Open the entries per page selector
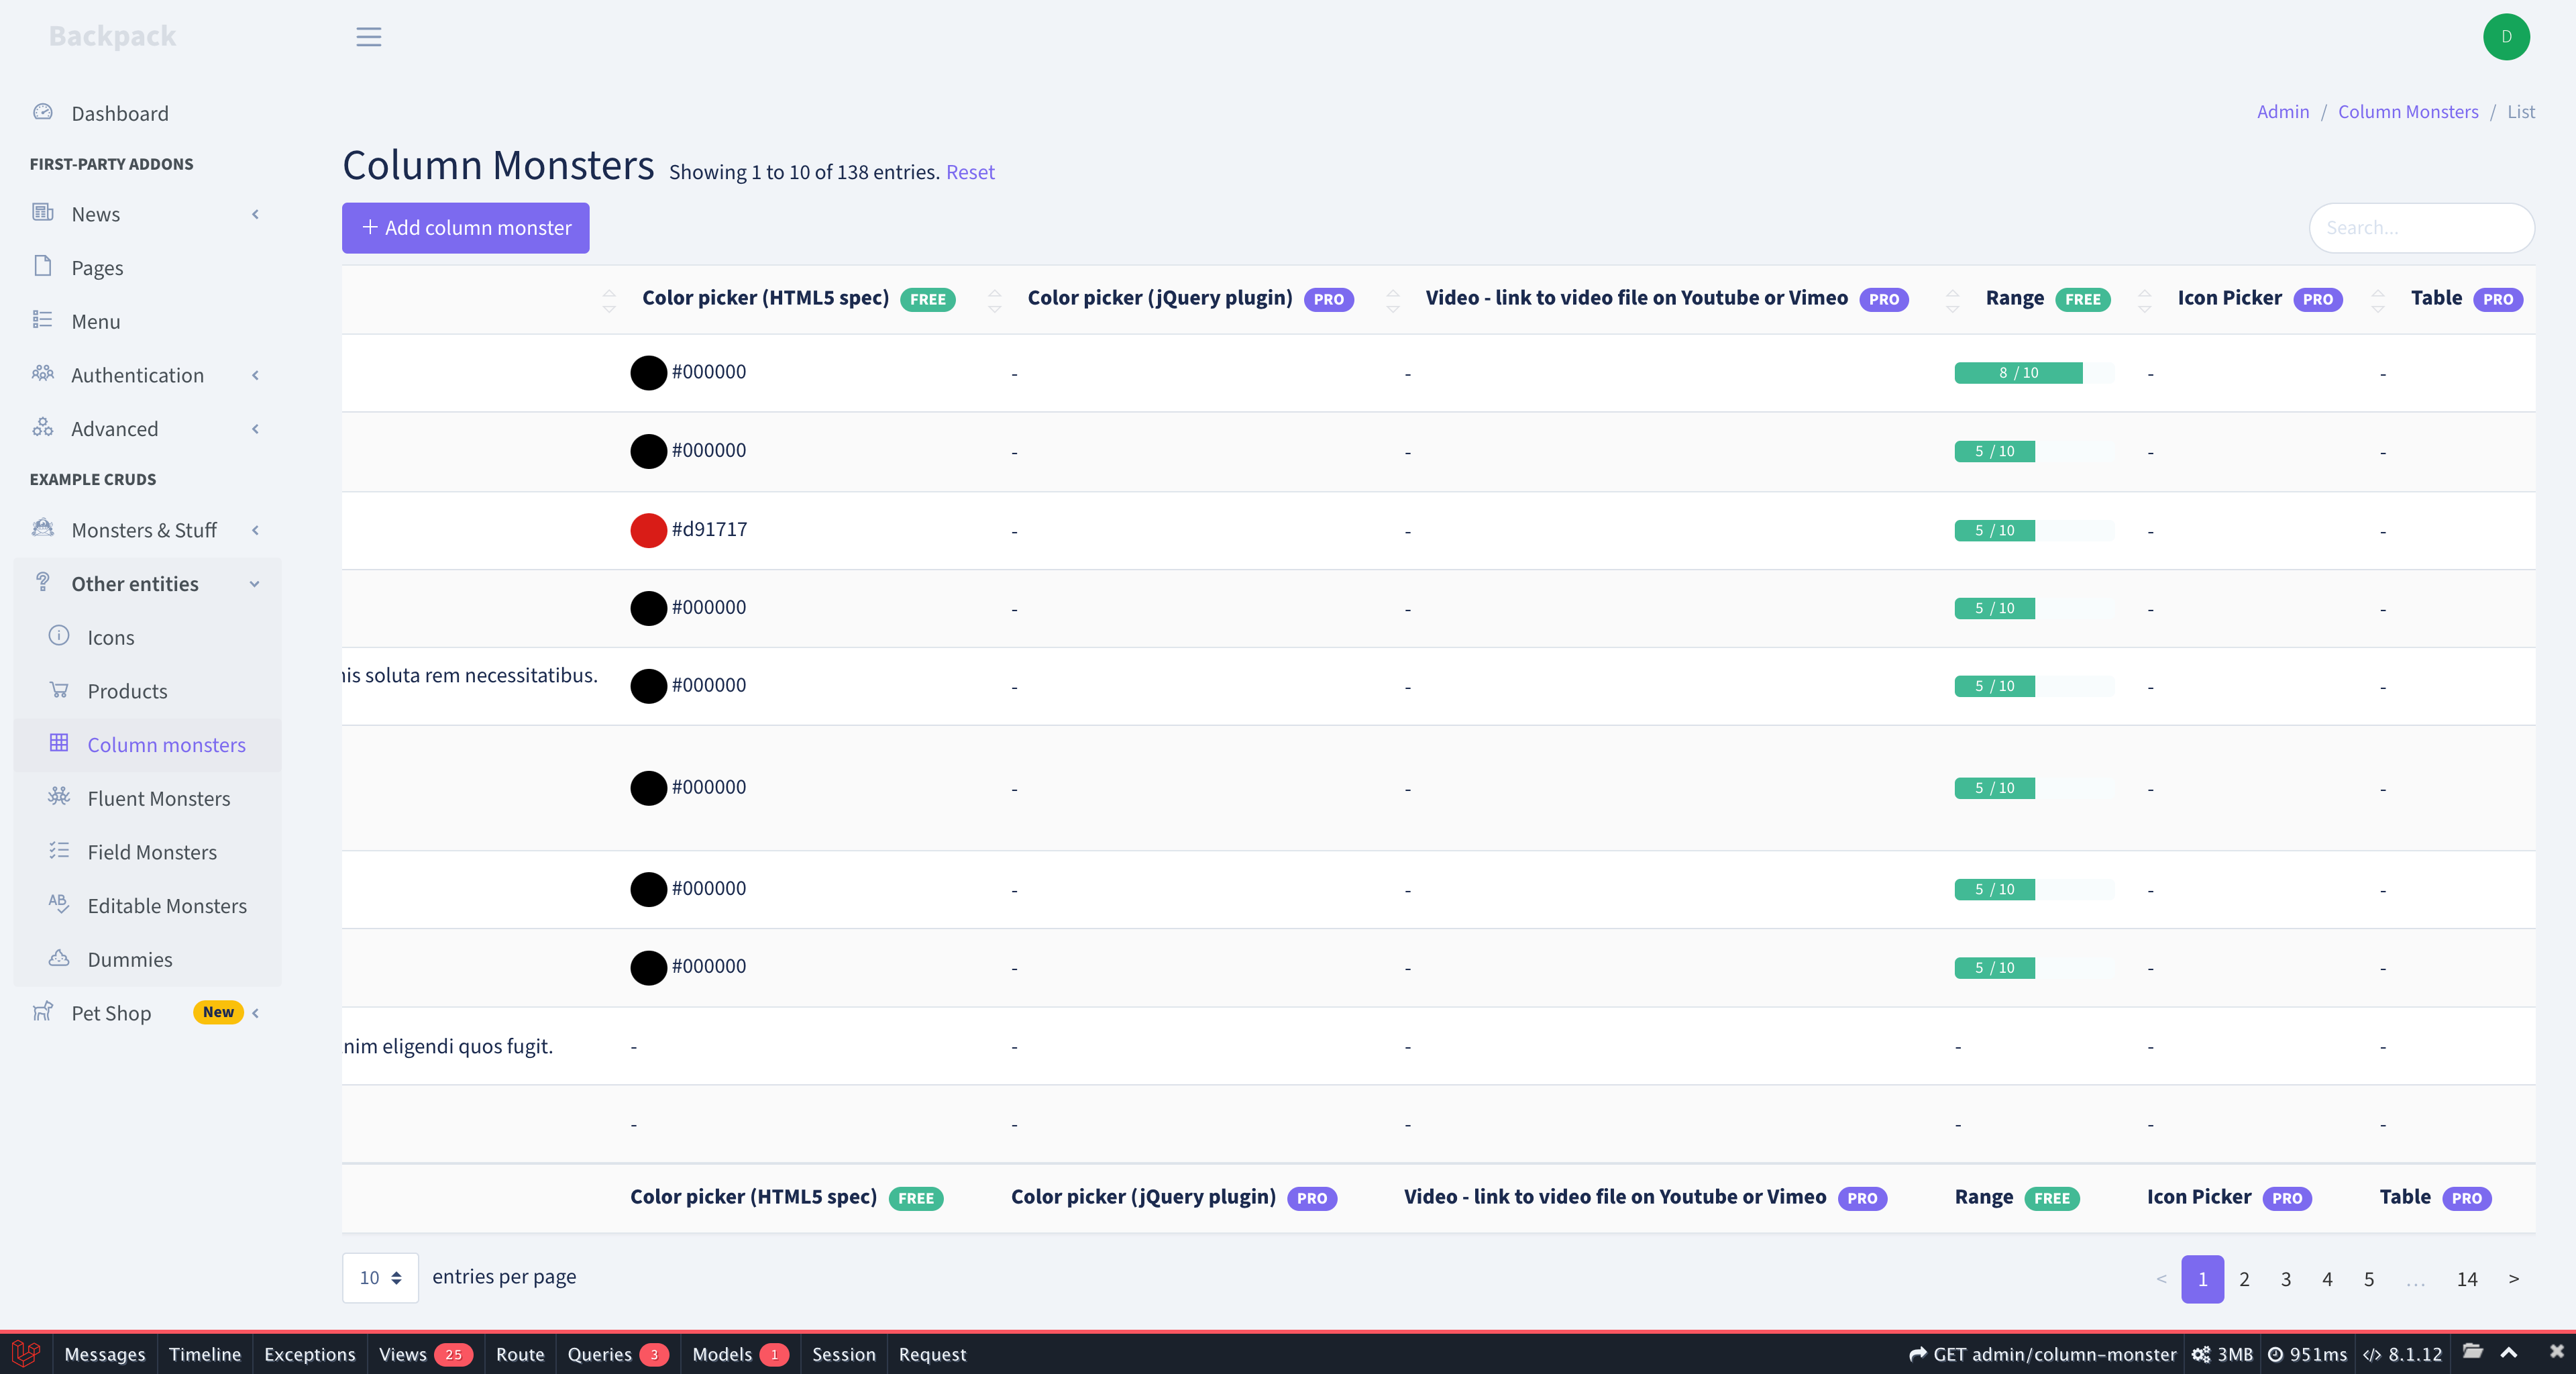Screen dimensions: 2576x1374 379,1277
